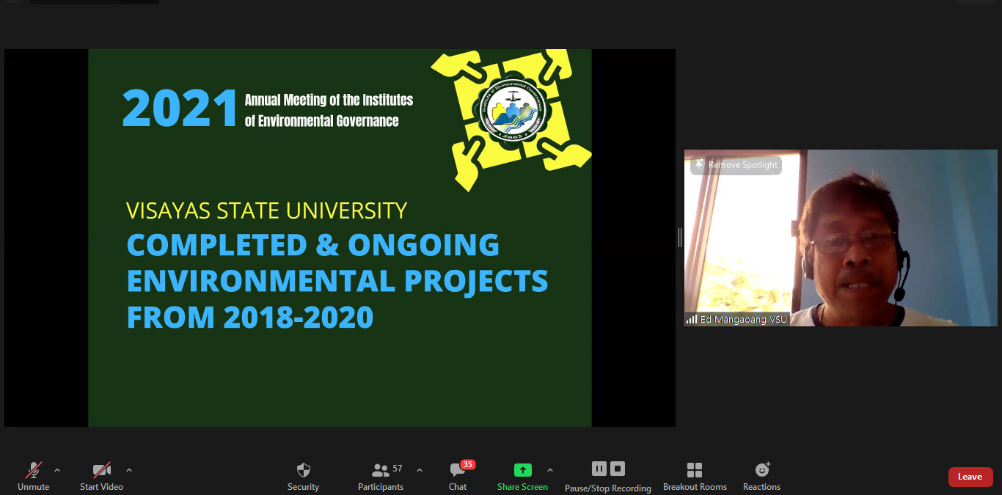Leave the meeting
This screenshot has width=1002, height=495.
pos(970,477)
